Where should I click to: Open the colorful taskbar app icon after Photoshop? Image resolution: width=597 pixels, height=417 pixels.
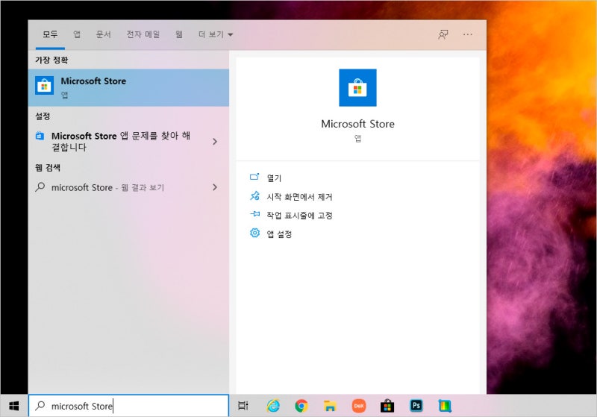click(x=445, y=406)
